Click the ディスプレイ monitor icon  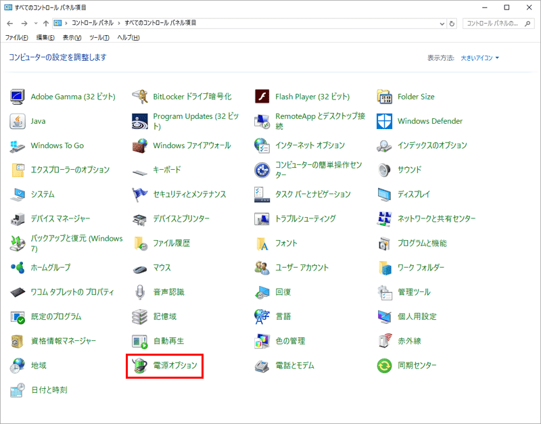[384, 195]
